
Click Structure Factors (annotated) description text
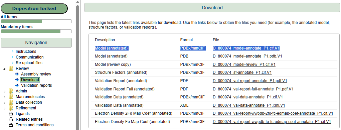pos(121,72)
